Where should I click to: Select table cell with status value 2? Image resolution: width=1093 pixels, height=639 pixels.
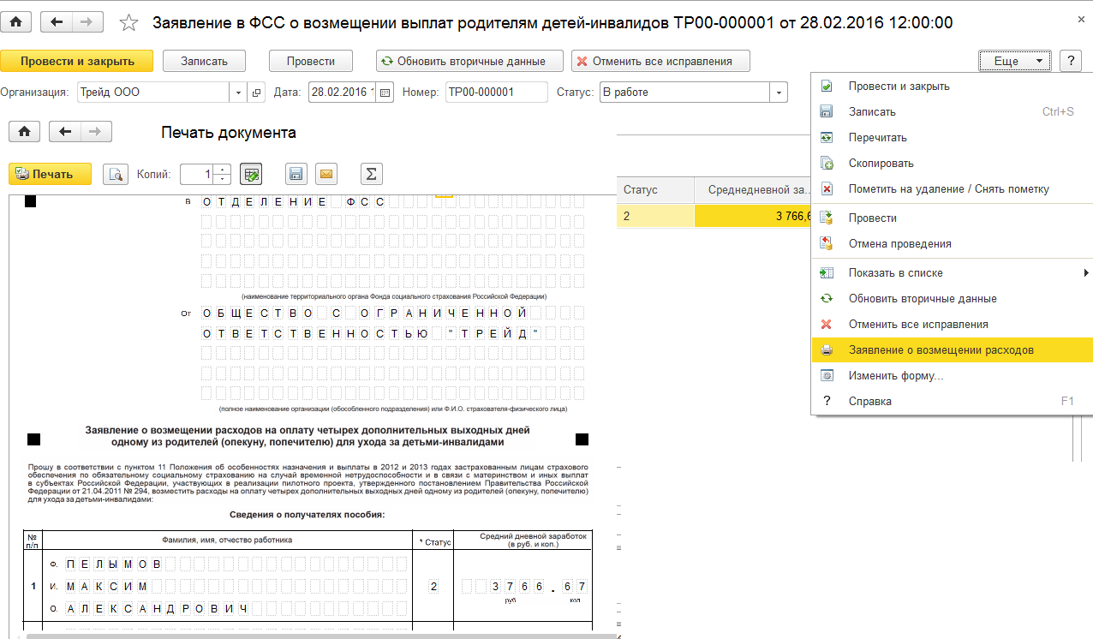[655, 216]
